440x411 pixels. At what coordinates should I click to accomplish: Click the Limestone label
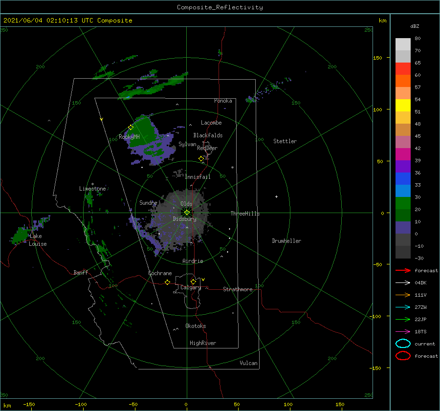coord(92,189)
